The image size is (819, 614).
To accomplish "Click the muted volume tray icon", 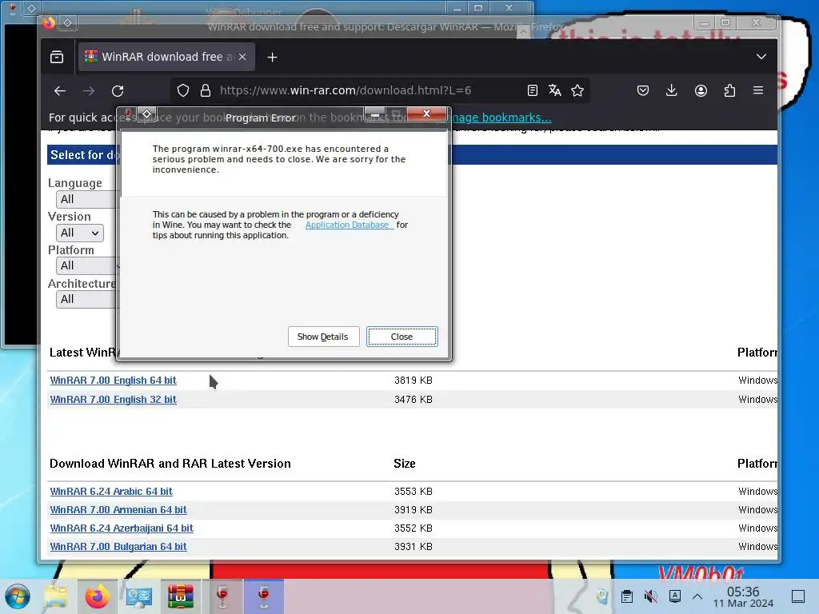I will pos(651,596).
